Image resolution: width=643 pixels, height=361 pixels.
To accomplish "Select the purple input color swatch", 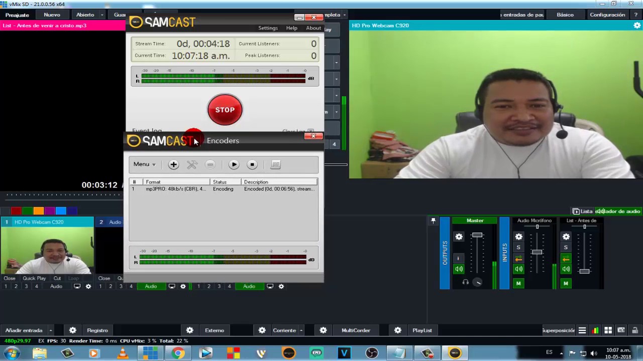I will [50, 211].
